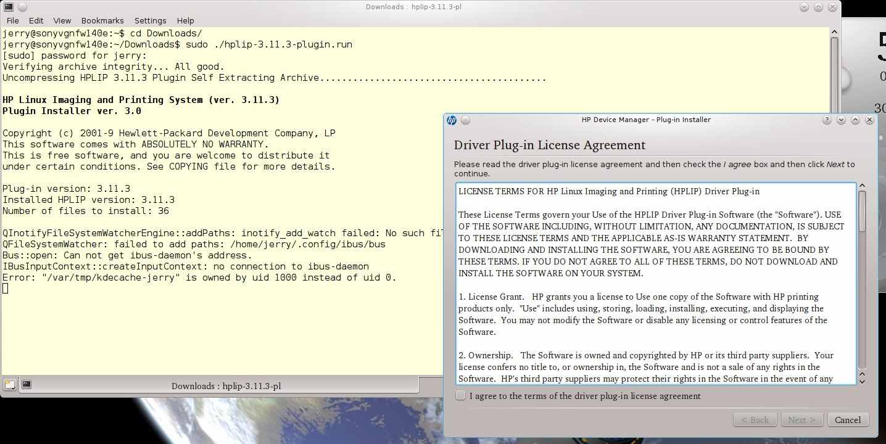
Task: Click the terminal icon on the Downloads tab
Action: click(27, 385)
